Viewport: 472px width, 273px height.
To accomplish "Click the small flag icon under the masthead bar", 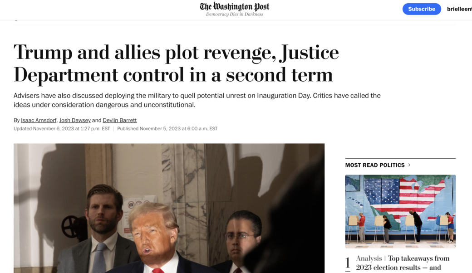I will pyautogui.click(x=16, y=20).
